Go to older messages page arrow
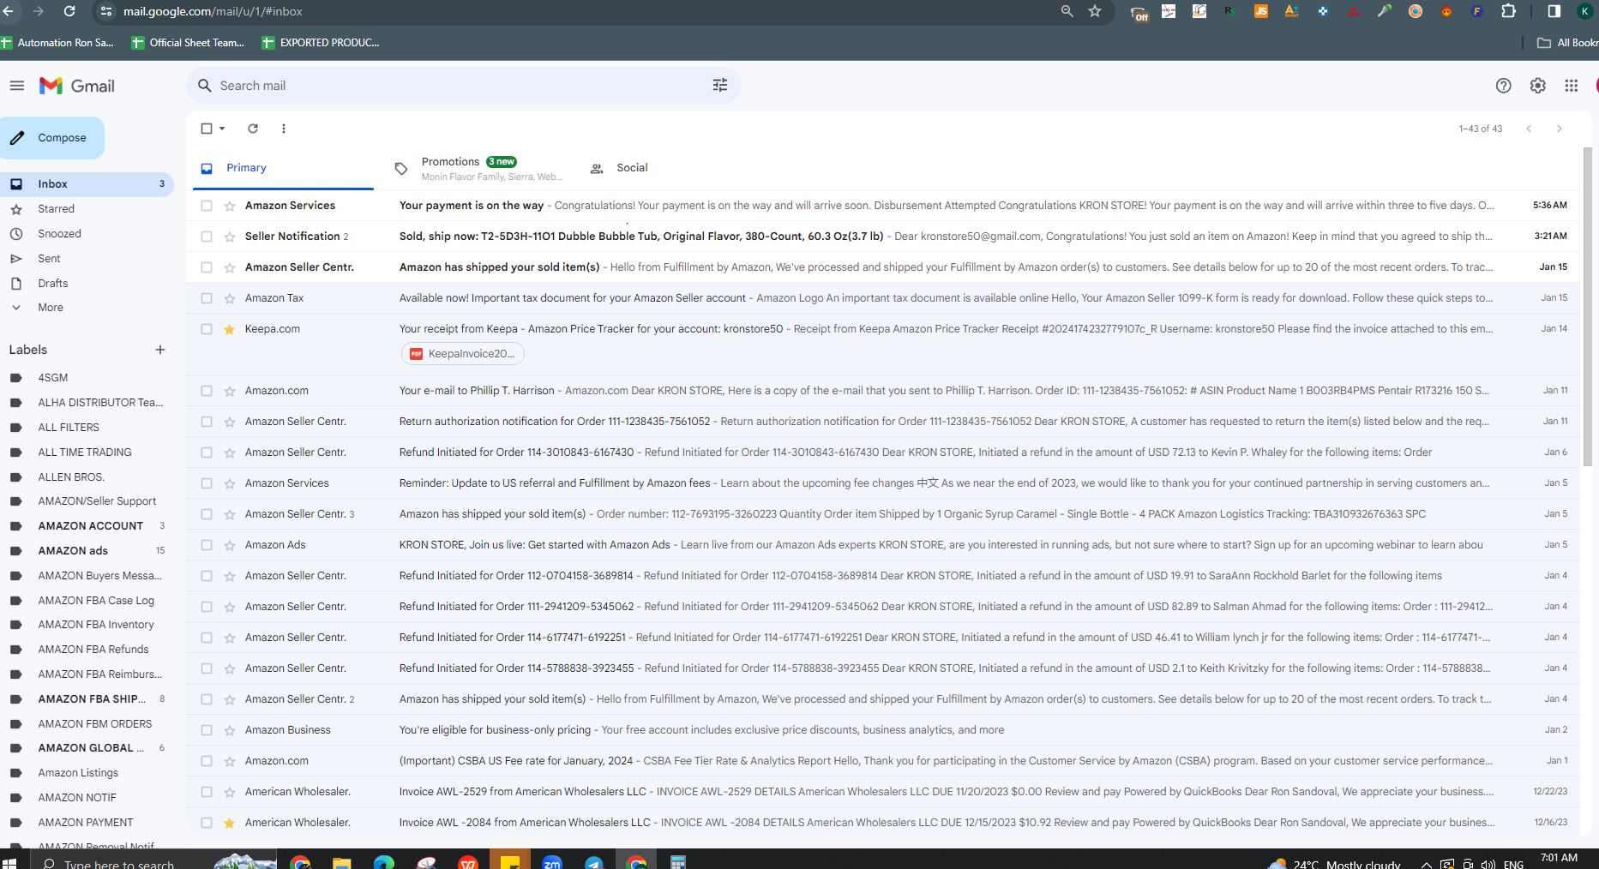Image resolution: width=1599 pixels, height=869 pixels. (1559, 129)
